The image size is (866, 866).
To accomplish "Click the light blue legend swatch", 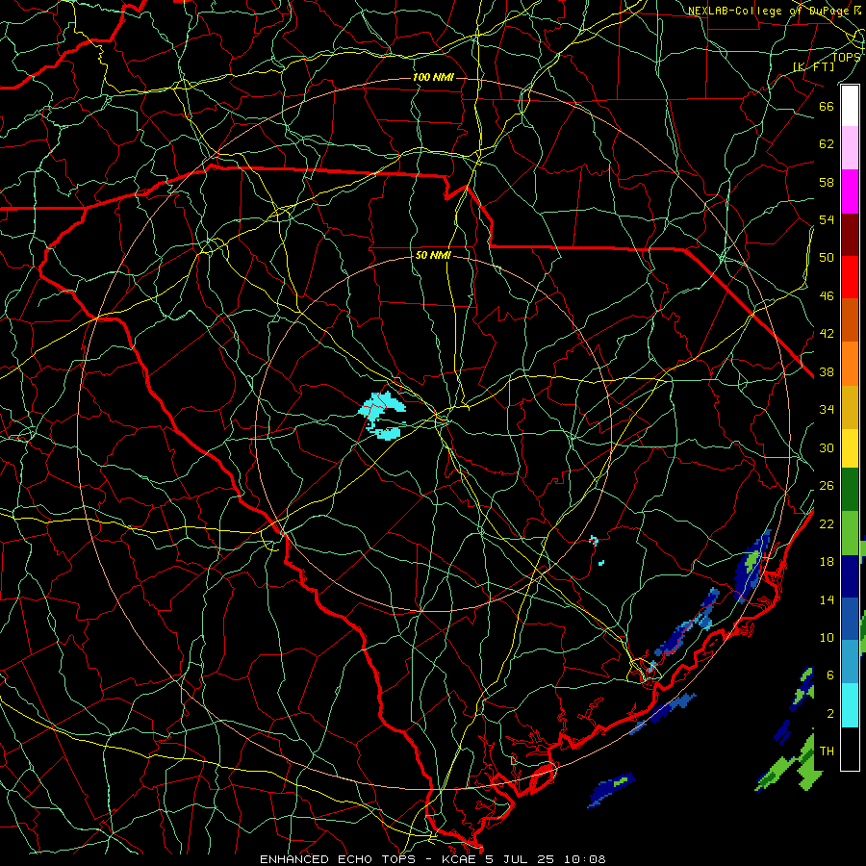I will point(850,662).
